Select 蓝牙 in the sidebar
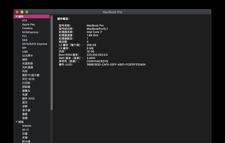The image size is (225, 143). [x=25, y=102]
